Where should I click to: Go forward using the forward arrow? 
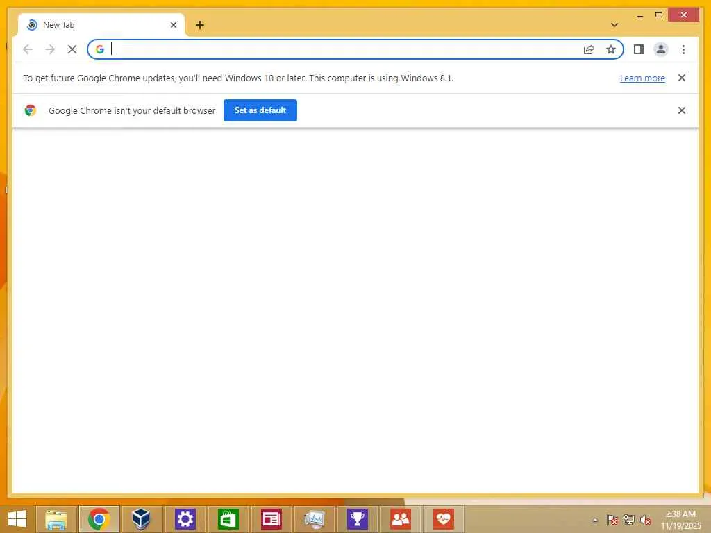[50, 49]
